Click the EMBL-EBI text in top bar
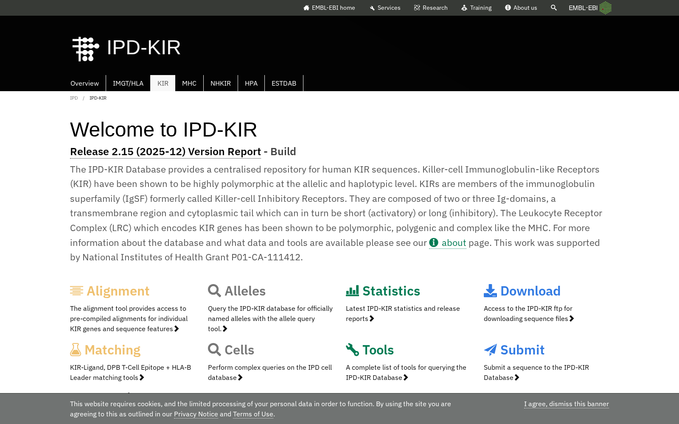Screen dimensions: 679x424 (x=583, y=8)
